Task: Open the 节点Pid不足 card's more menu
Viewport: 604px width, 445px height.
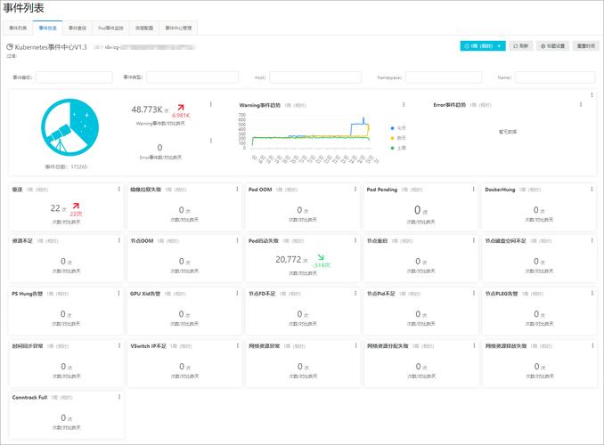Action: tap(473, 294)
